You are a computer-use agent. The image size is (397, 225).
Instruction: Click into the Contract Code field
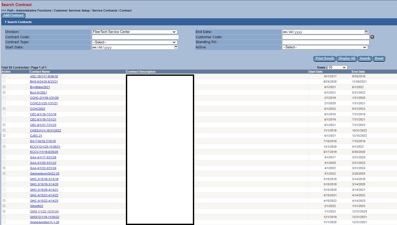(135, 37)
